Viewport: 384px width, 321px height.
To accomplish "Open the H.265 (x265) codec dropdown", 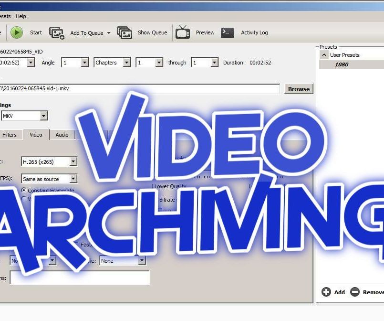I will pyautogui.click(x=74, y=161).
